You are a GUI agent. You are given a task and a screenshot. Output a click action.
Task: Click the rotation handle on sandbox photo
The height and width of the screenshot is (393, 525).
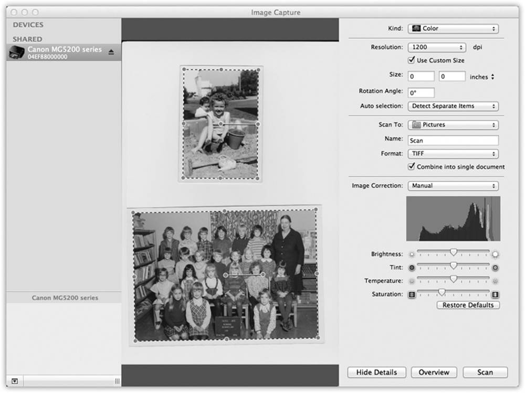258,124
